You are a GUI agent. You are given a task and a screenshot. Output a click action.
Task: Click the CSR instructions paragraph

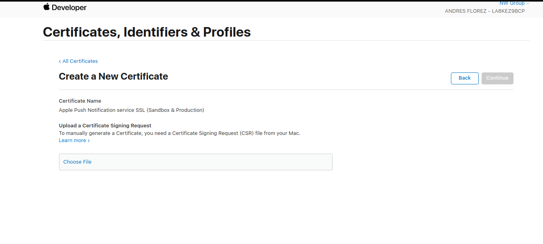point(180,133)
